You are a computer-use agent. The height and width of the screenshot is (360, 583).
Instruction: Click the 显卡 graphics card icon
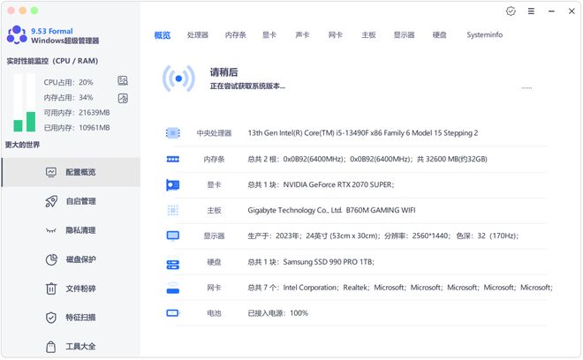pyautogui.click(x=173, y=184)
